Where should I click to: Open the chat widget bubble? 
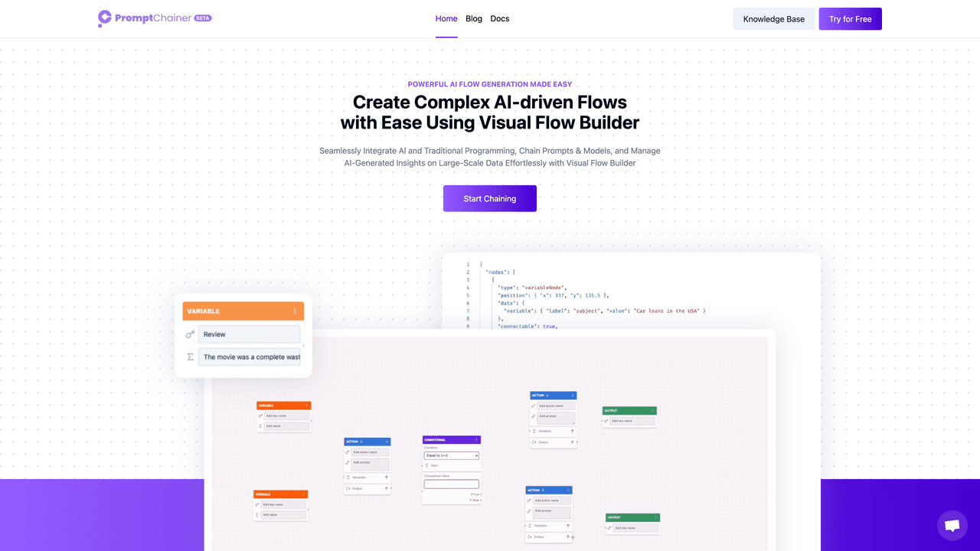[x=952, y=526]
